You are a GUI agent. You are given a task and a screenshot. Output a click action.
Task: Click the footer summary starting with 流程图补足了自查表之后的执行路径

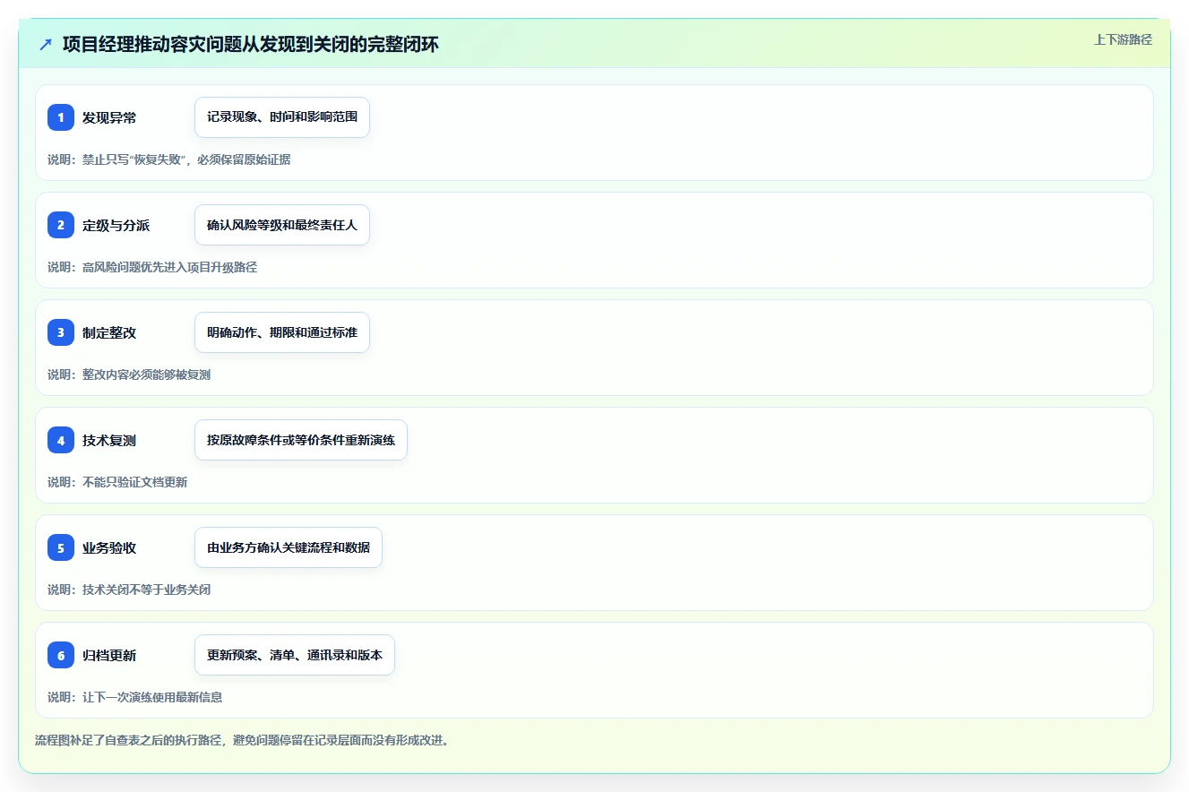(x=242, y=740)
